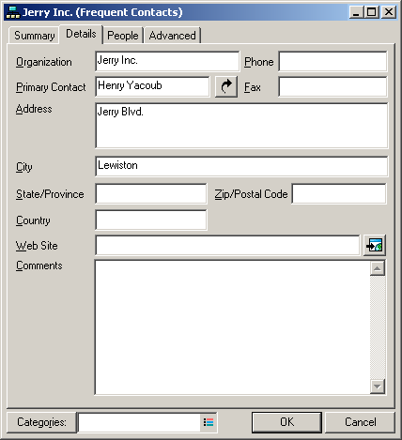The image size is (402, 440).
Task: Focus the Address box containing Jerry Blvd.
Action: (x=241, y=126)
